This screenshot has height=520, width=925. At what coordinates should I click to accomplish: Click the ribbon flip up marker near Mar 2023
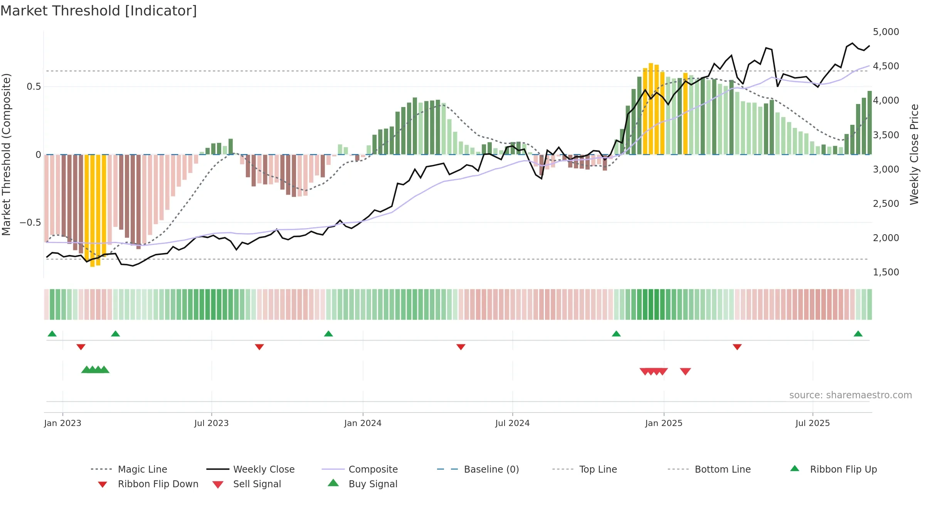(x=115, y=334)
